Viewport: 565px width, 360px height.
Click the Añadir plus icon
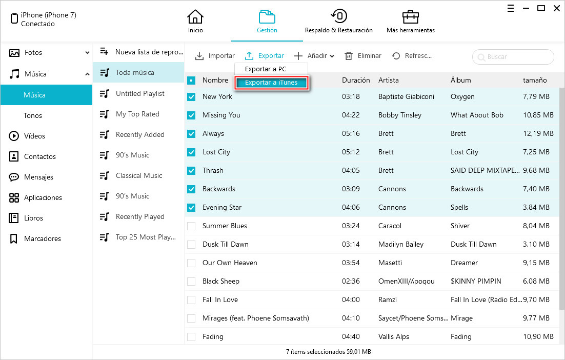pos(298,56)
